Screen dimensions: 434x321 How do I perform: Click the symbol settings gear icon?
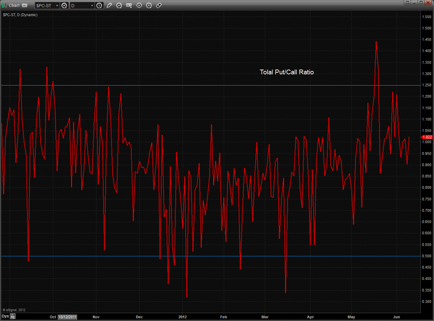[x=64, y=5]
